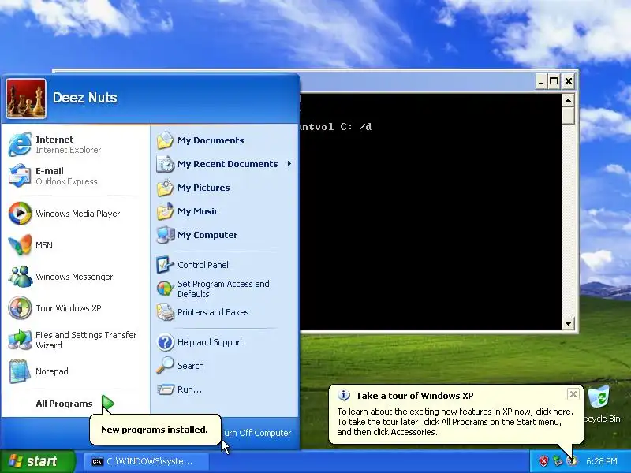This screenshot has width=631, height=473.
Task: Open the My Music folder icon
Action: coord(165,211)
